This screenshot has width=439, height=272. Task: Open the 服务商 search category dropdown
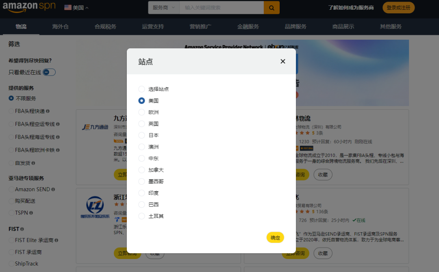tap(164, 8)
